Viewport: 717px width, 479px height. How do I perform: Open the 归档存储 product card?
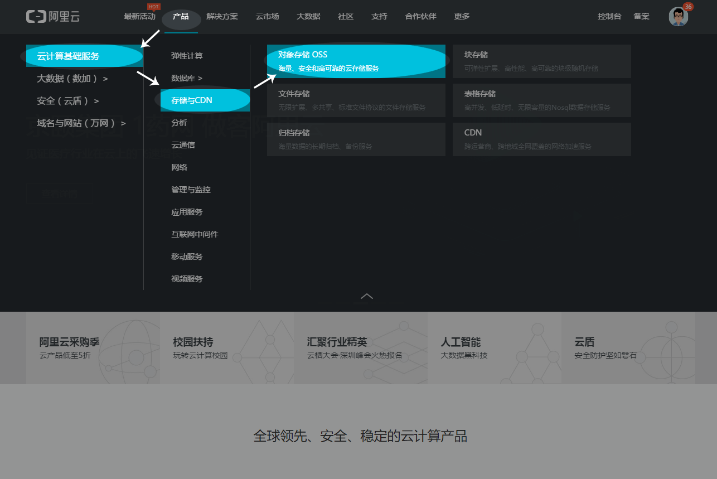pyautogui.click(x=356, y=139)
